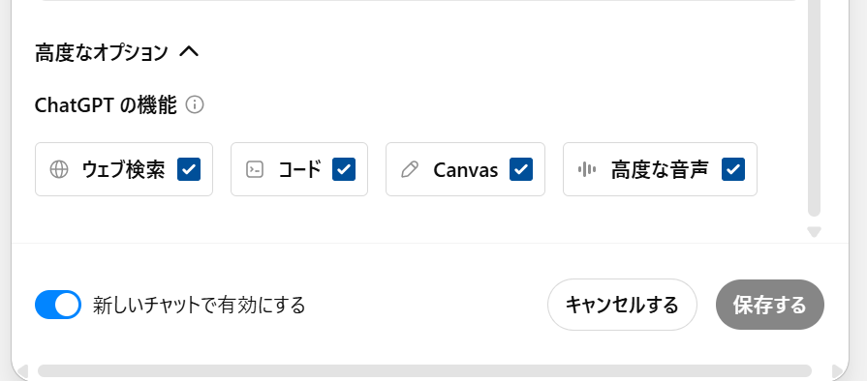Uncheck the Canvas checkbox

(x=521, y=169)
